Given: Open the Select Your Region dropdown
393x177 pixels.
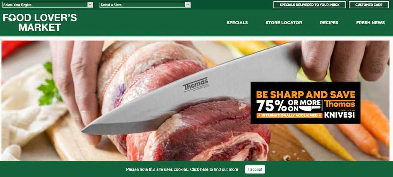Looking at the screenshot, I should click(x=48, y=5).
